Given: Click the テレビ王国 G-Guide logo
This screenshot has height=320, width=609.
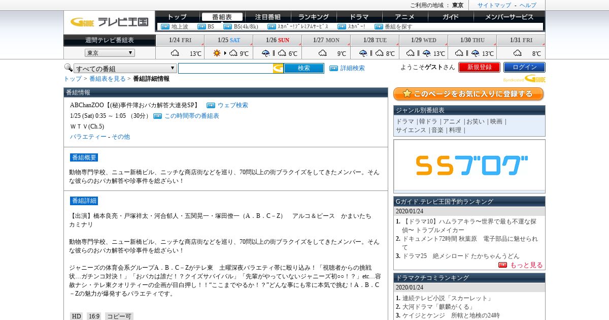Looking at the screenshot, I should [109, 22].
